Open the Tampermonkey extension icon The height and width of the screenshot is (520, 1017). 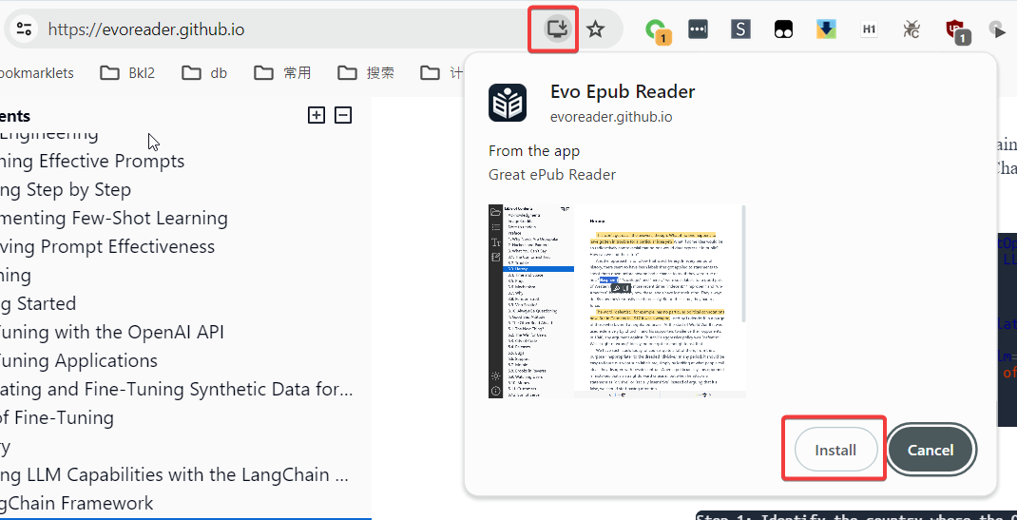tap(783, 29)
